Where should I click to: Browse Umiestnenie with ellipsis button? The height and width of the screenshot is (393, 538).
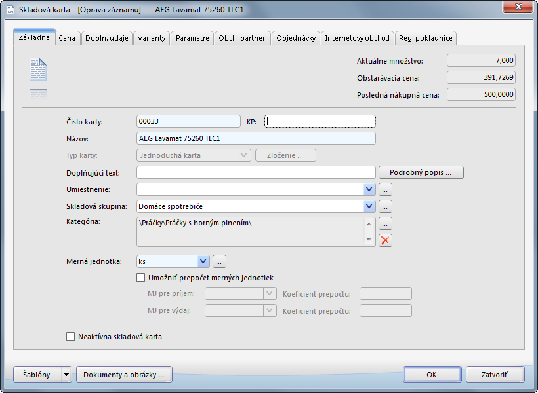385,189
